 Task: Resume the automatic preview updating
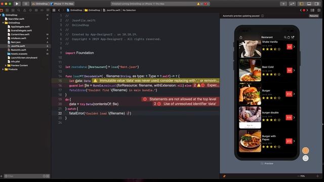click(x=314, y=16)
